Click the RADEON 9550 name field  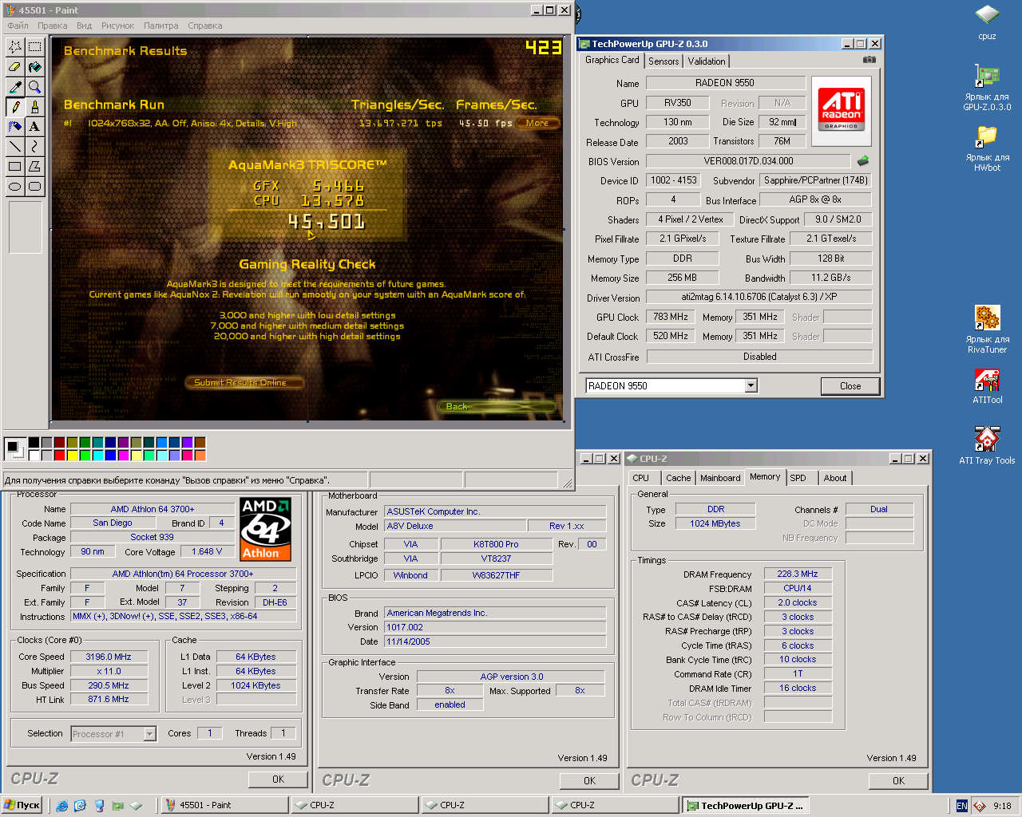coord(725,83)
